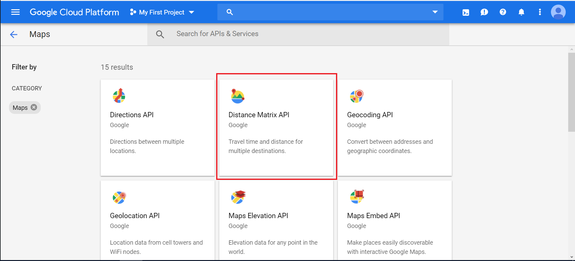
Task: Click the API search magnifier icon
Action: [160, 34]
